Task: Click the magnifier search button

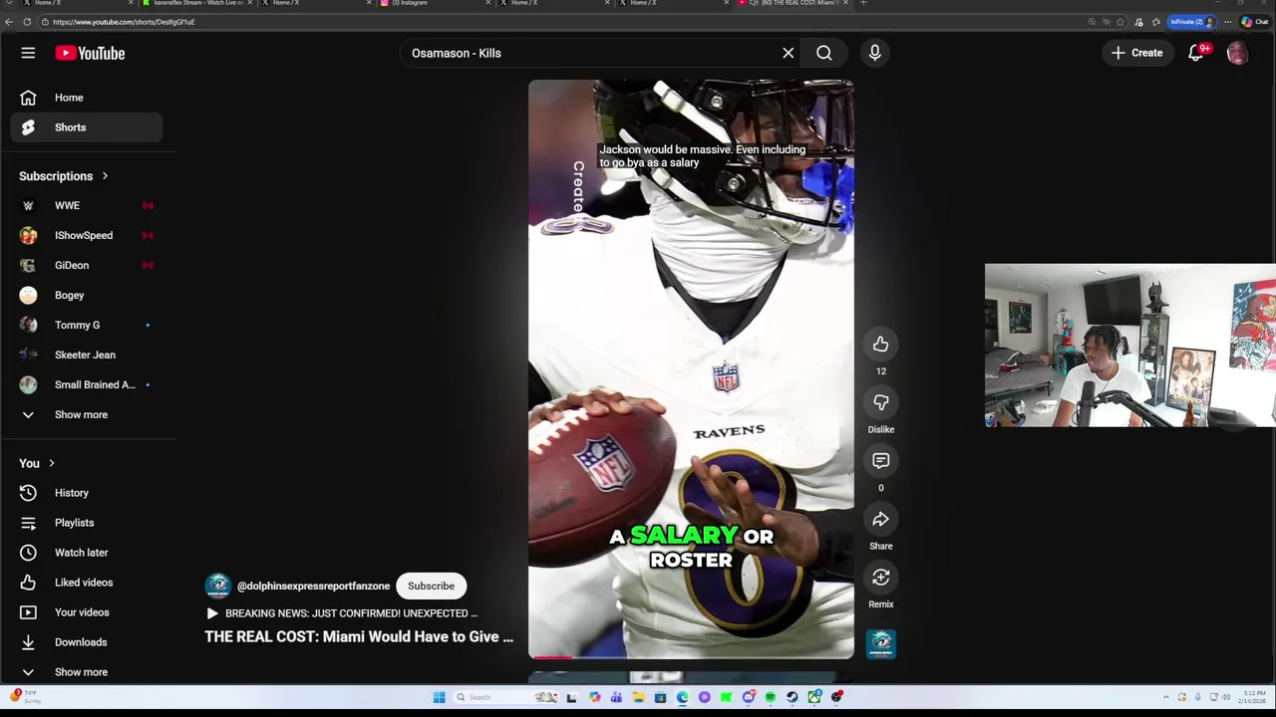Action: click(x=824, y=53)
